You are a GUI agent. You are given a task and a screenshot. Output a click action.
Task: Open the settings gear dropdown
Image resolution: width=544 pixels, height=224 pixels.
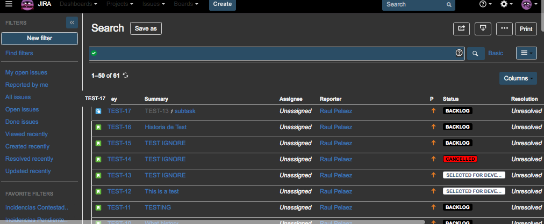pyautogui.click(x=506, y=4)
